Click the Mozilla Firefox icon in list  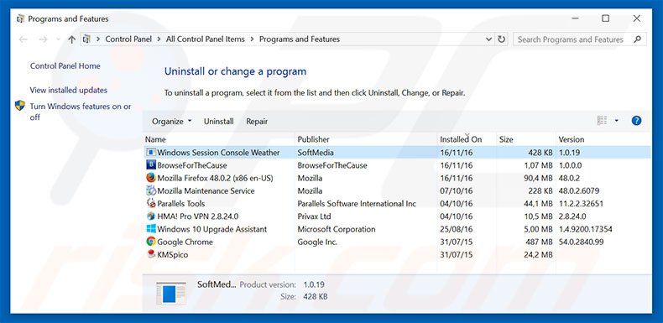[151, 178]
